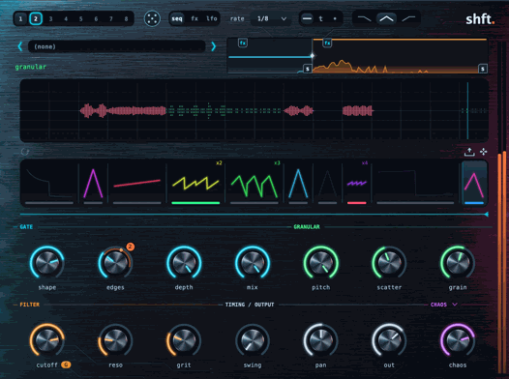The image size is (509, 379).
Task: Select the last highlighted pink triangle step cell
Action: click(x=474, y=184)
